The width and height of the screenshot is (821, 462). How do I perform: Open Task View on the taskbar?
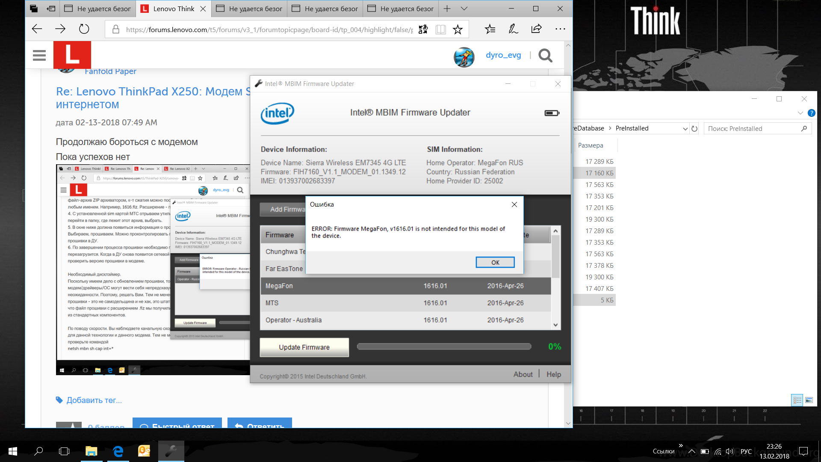pyautogui.click(x=64, y=451)
